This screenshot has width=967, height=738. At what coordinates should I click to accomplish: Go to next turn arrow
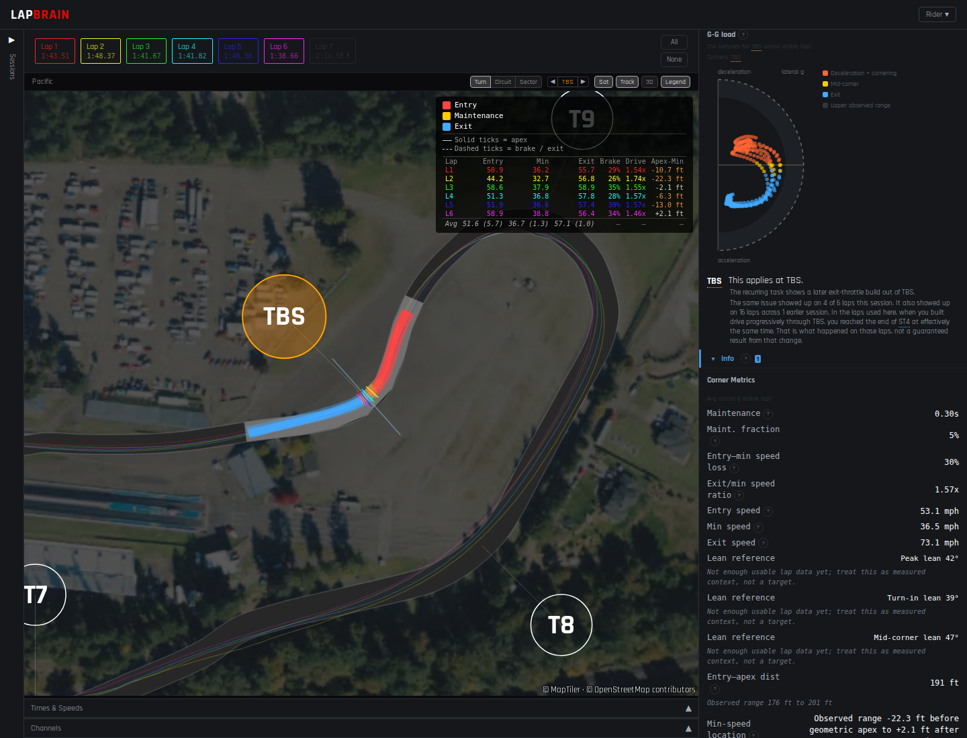pos(583,82)
